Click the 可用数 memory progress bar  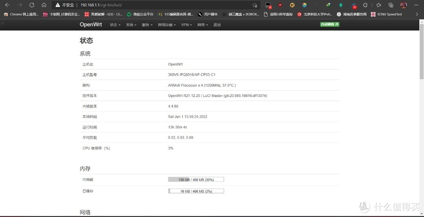tap(196, 179)
